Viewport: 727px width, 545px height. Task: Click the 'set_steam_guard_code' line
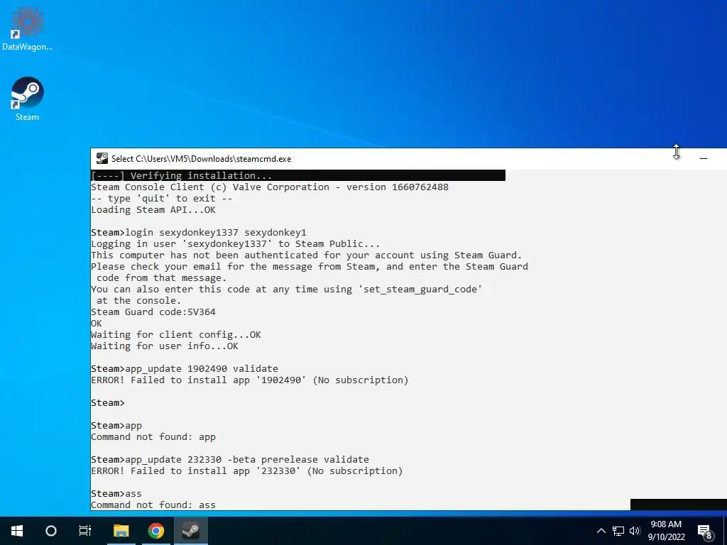[286, 290]
